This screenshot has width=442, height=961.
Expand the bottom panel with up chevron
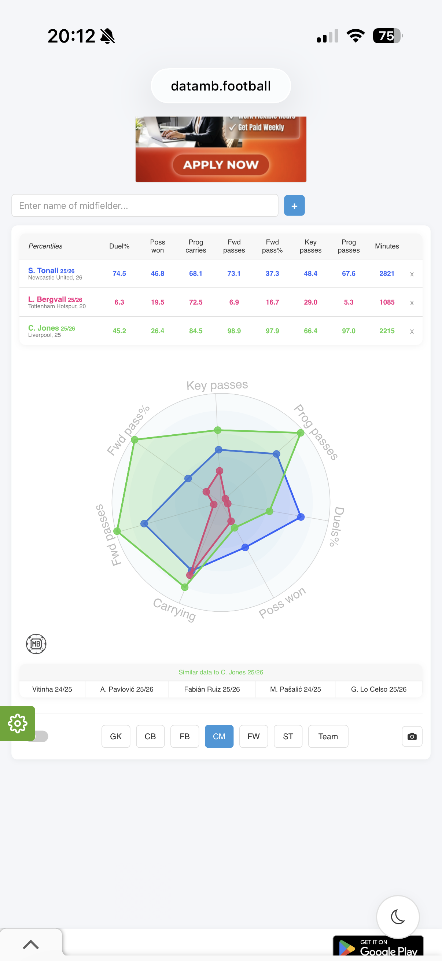(x=30, y=944)
